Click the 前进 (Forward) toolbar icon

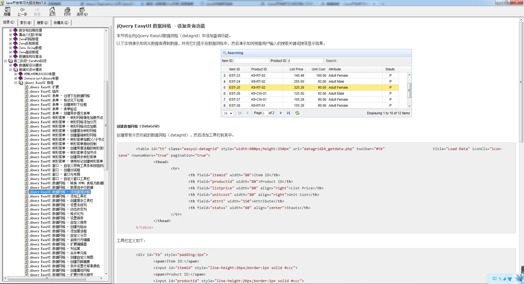[37, 12]
